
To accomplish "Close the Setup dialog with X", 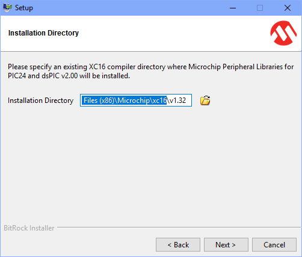I will coord(288,8).
